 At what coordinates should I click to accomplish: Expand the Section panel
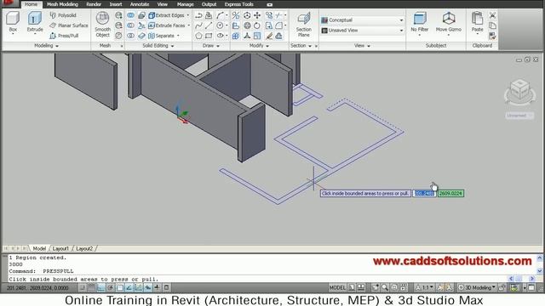click(x=301, y=45)
